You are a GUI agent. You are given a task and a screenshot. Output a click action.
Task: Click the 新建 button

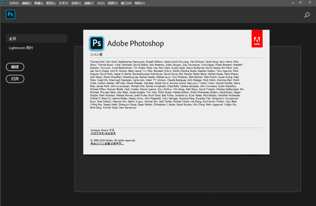tap(15, 67)
